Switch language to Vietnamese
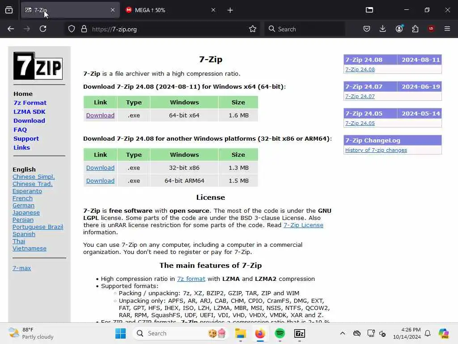 (30, 248)
